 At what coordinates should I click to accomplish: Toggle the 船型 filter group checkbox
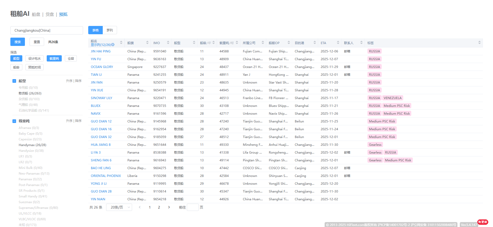coord(14,81)
